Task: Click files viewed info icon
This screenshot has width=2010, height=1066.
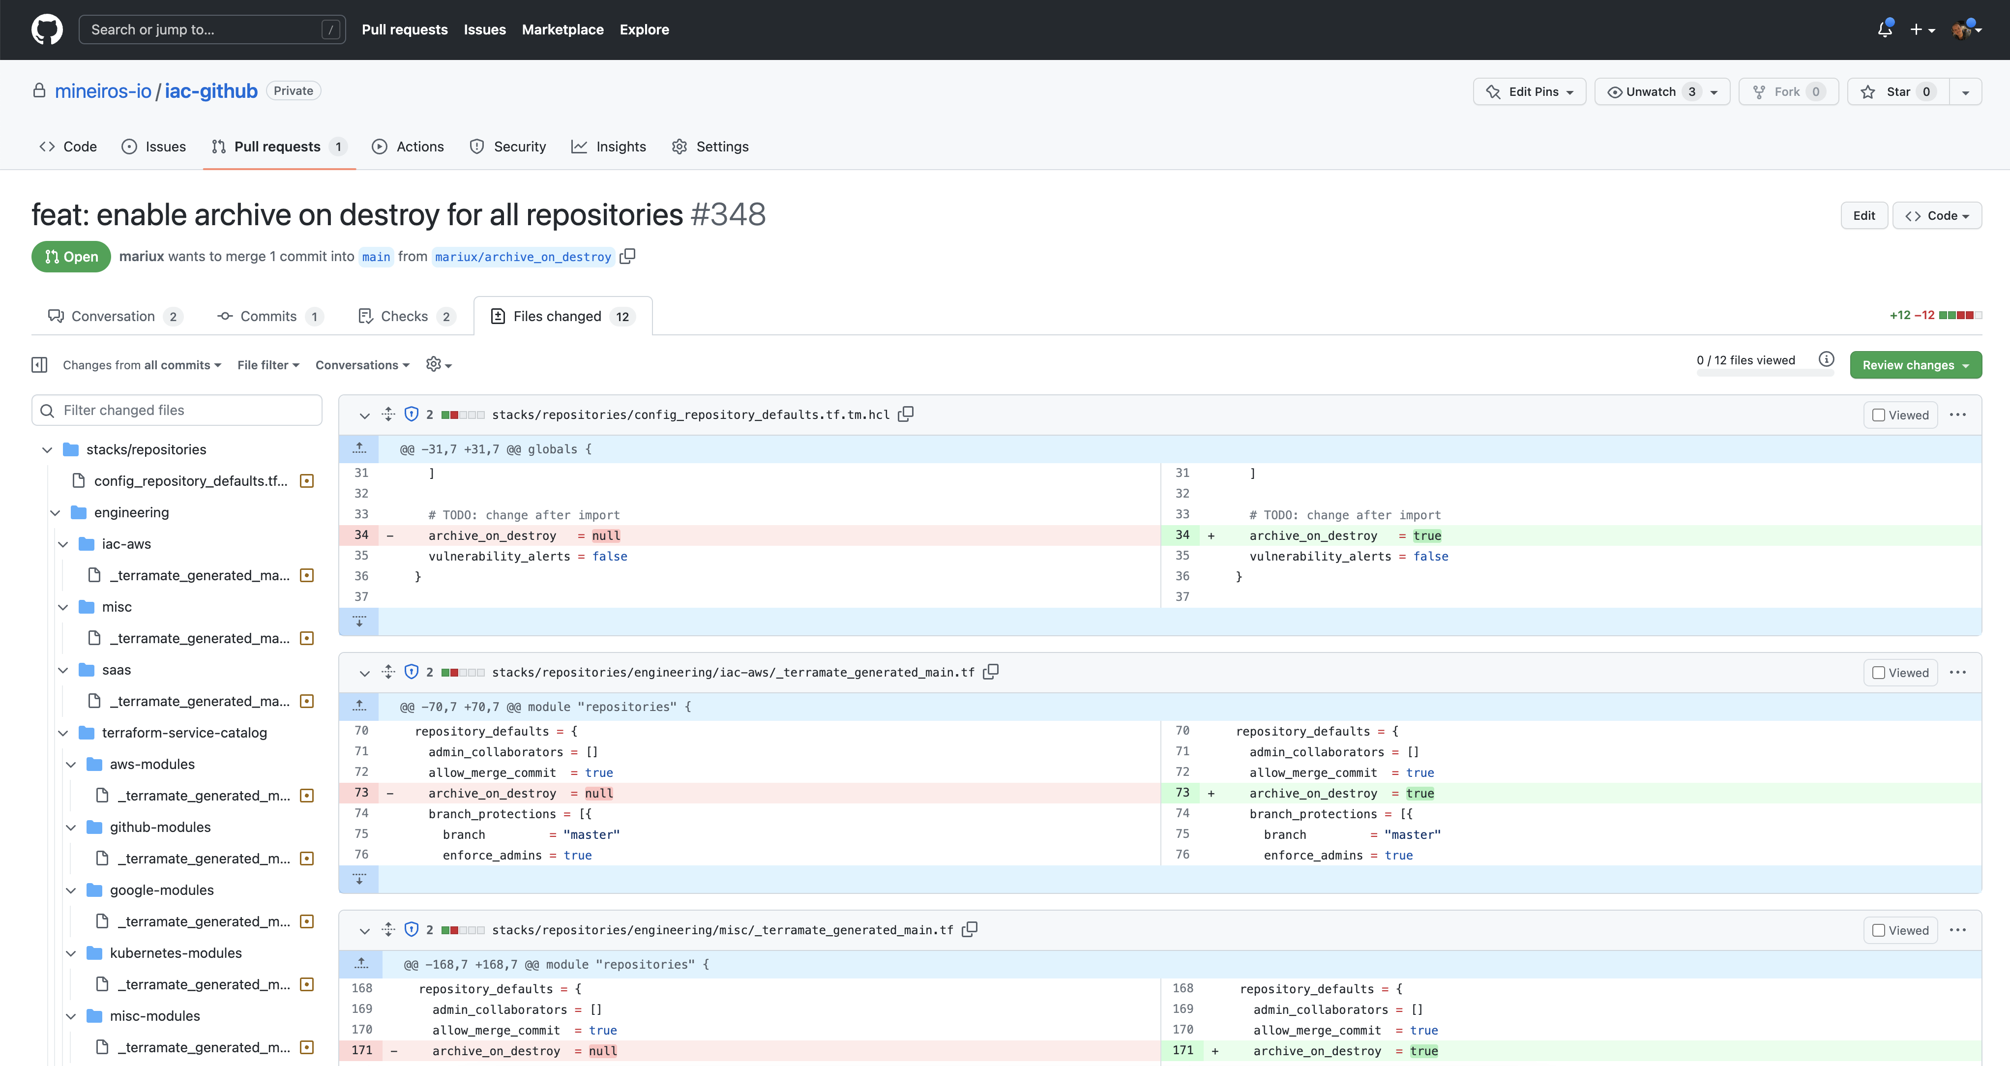Action: pyautogui.click(x=1826, y=360)
